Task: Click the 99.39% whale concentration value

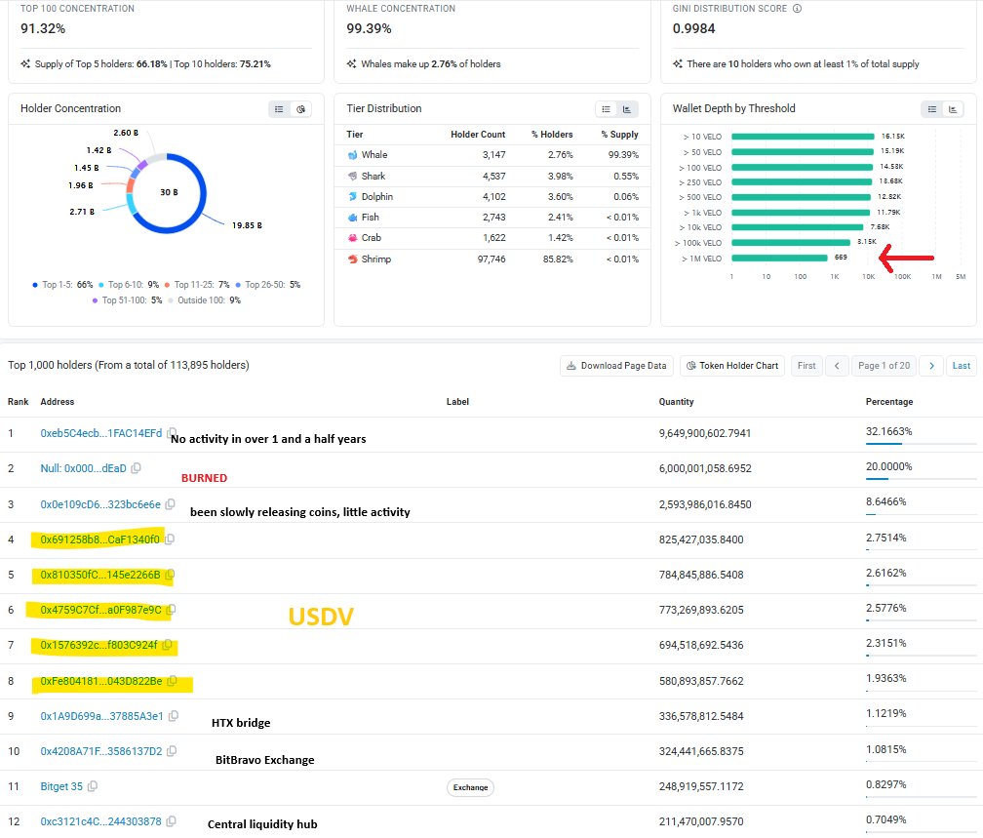Action: pos(369,29)
